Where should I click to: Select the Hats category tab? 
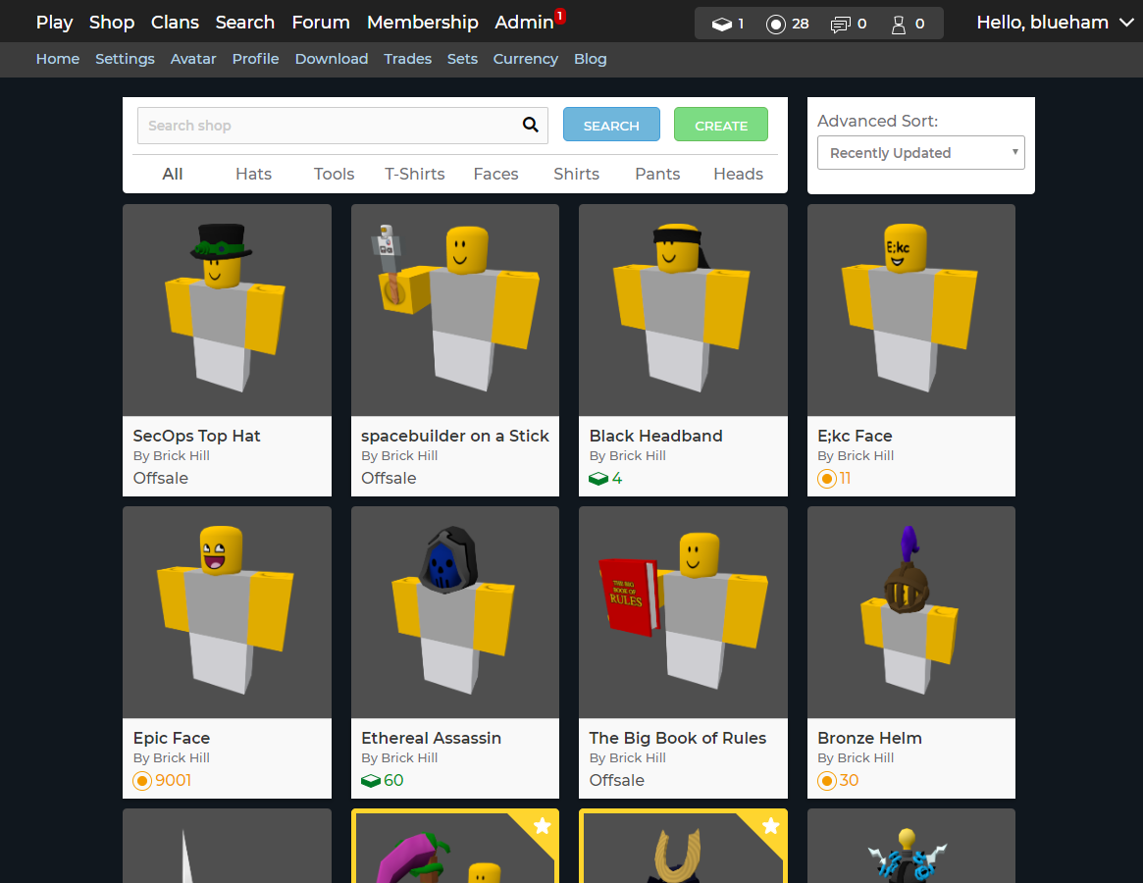[253, 174]
